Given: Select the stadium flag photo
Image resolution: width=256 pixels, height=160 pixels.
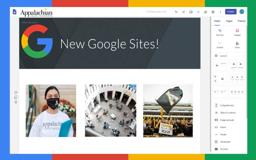Looking at the screenshot, I should click(x=168, y=111).
